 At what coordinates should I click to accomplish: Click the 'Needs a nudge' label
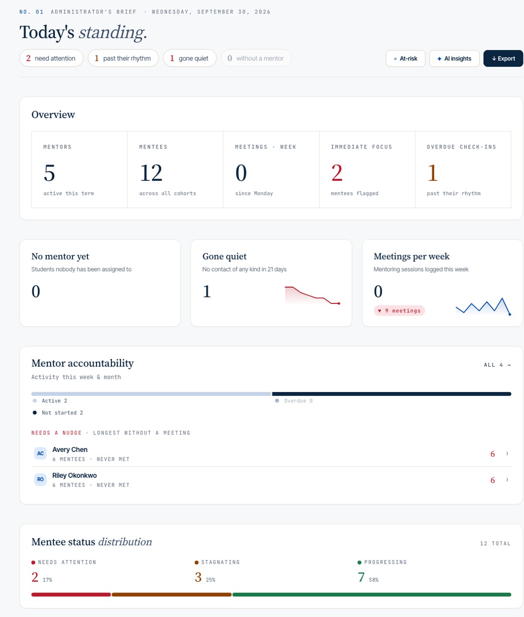56,433
